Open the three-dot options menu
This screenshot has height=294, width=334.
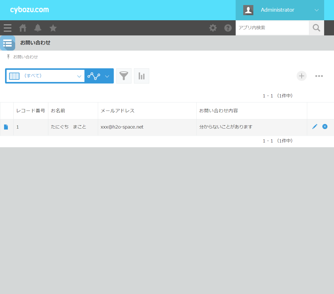click(319, 76)
